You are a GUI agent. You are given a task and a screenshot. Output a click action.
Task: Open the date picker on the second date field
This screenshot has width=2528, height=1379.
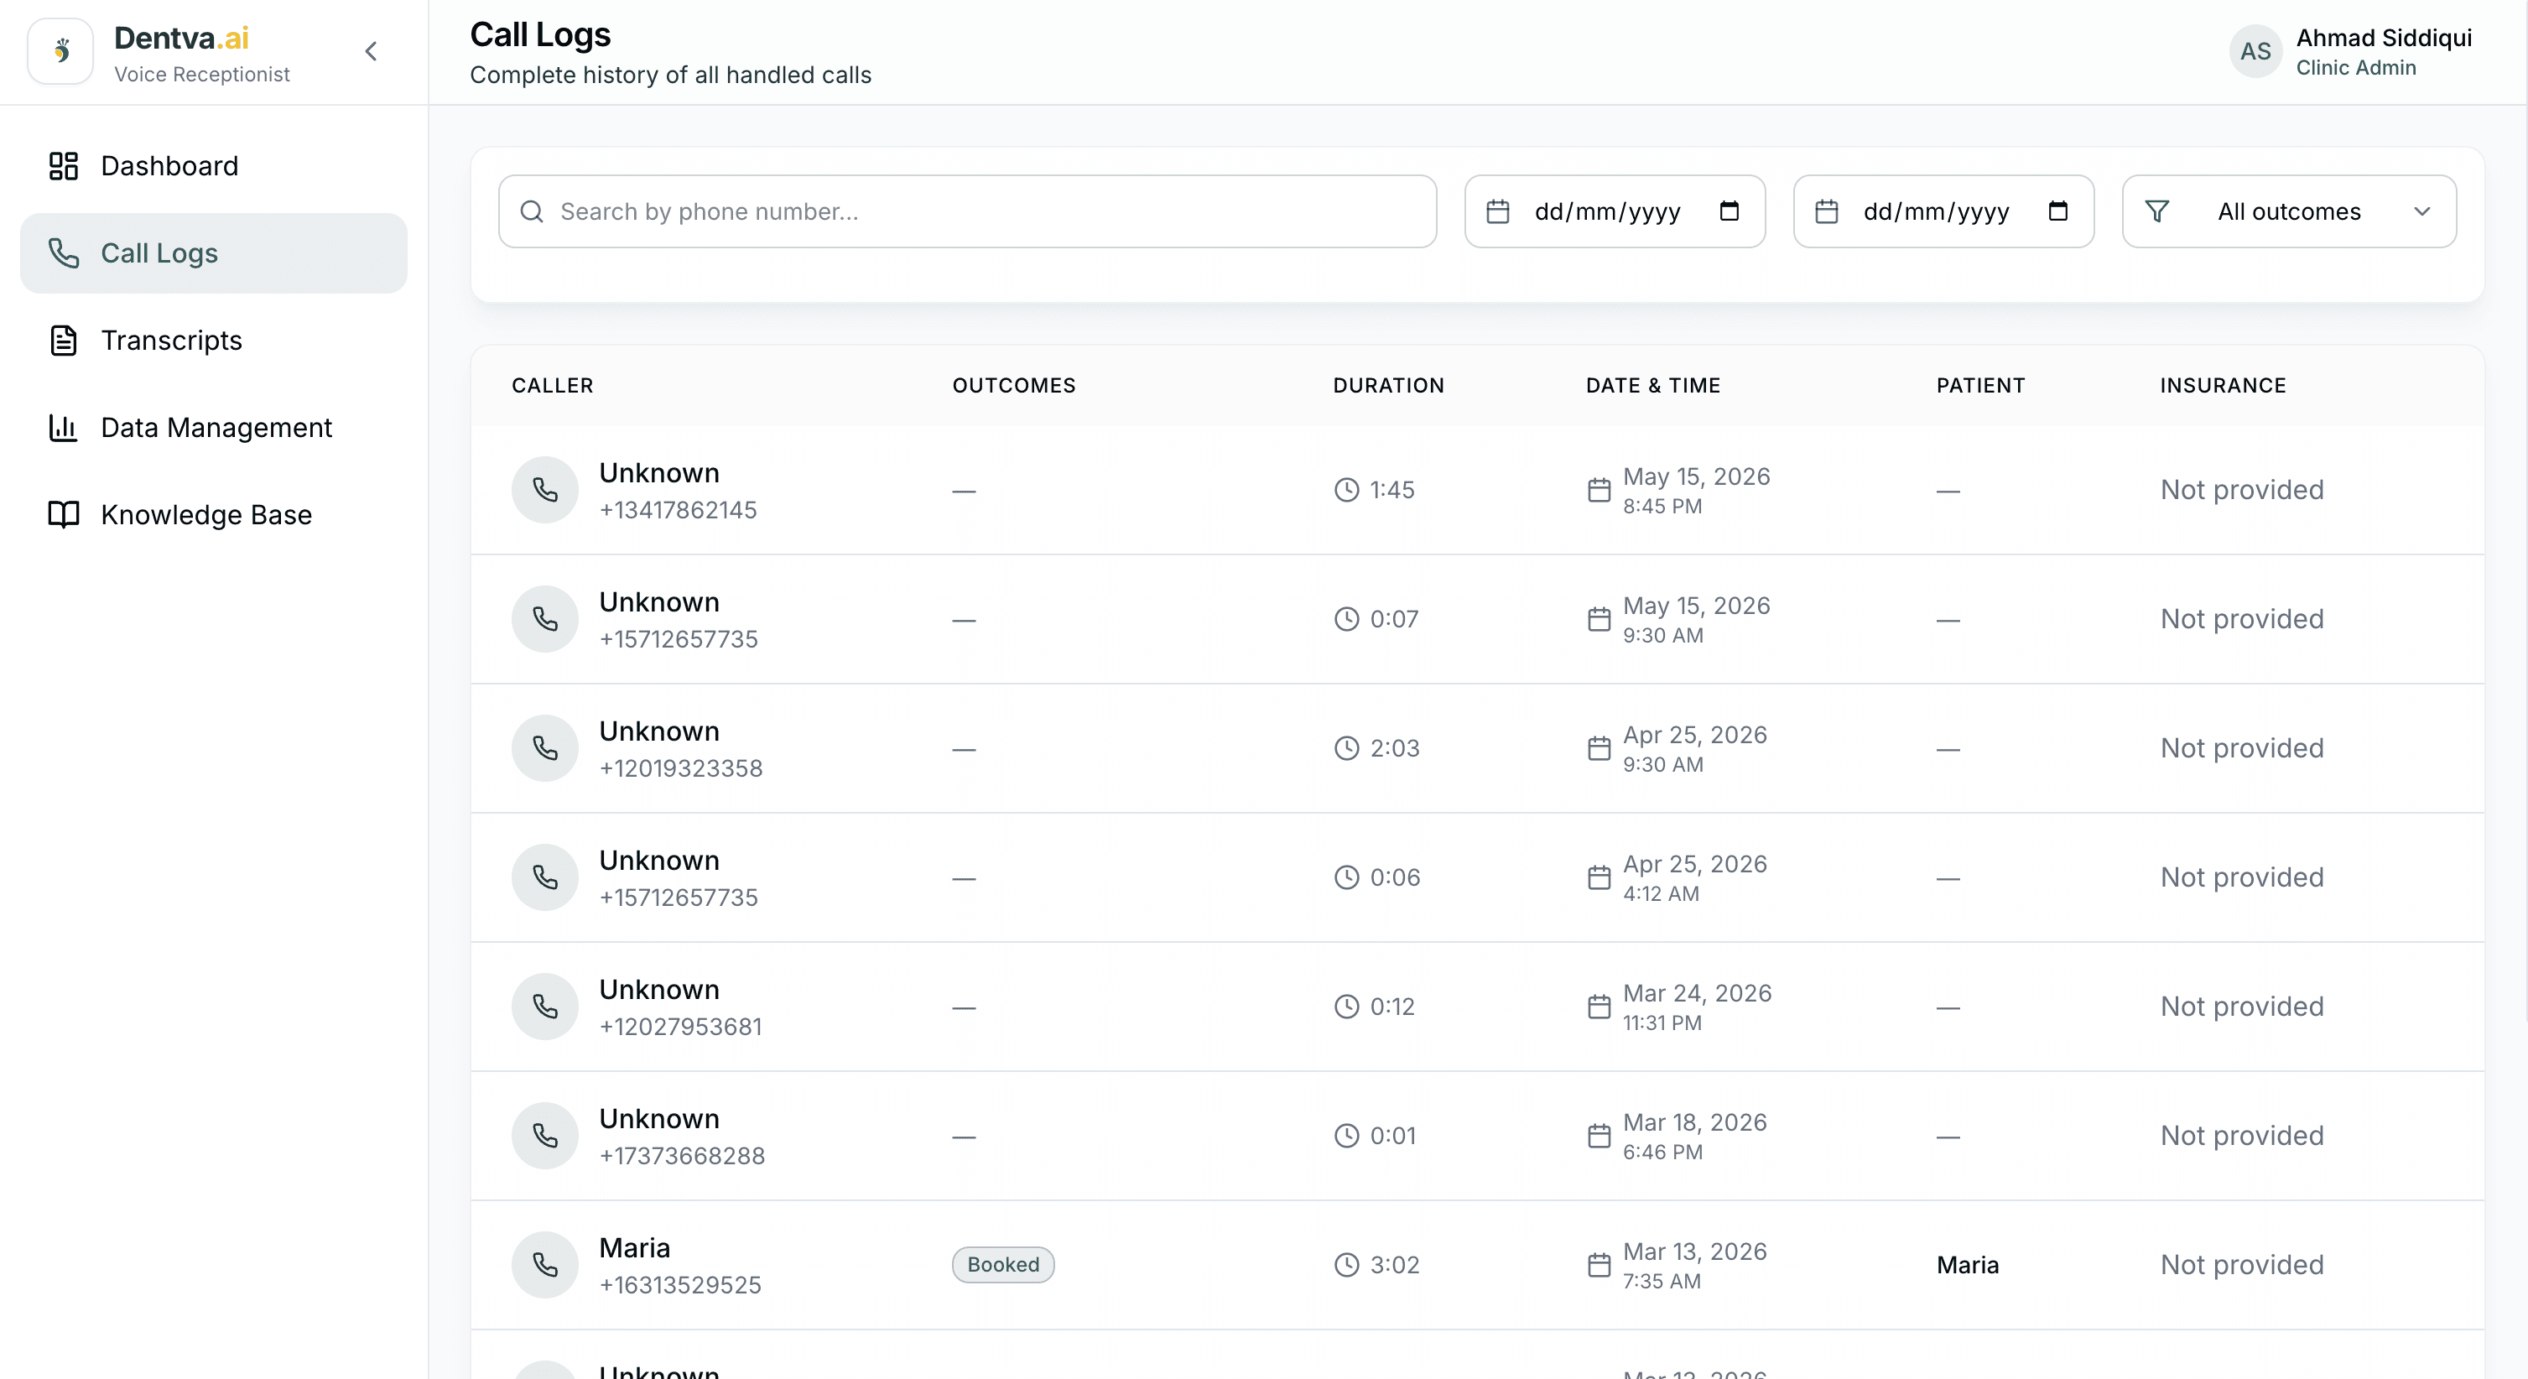point(2059,211)
